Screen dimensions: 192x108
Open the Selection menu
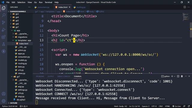point(21,2)
